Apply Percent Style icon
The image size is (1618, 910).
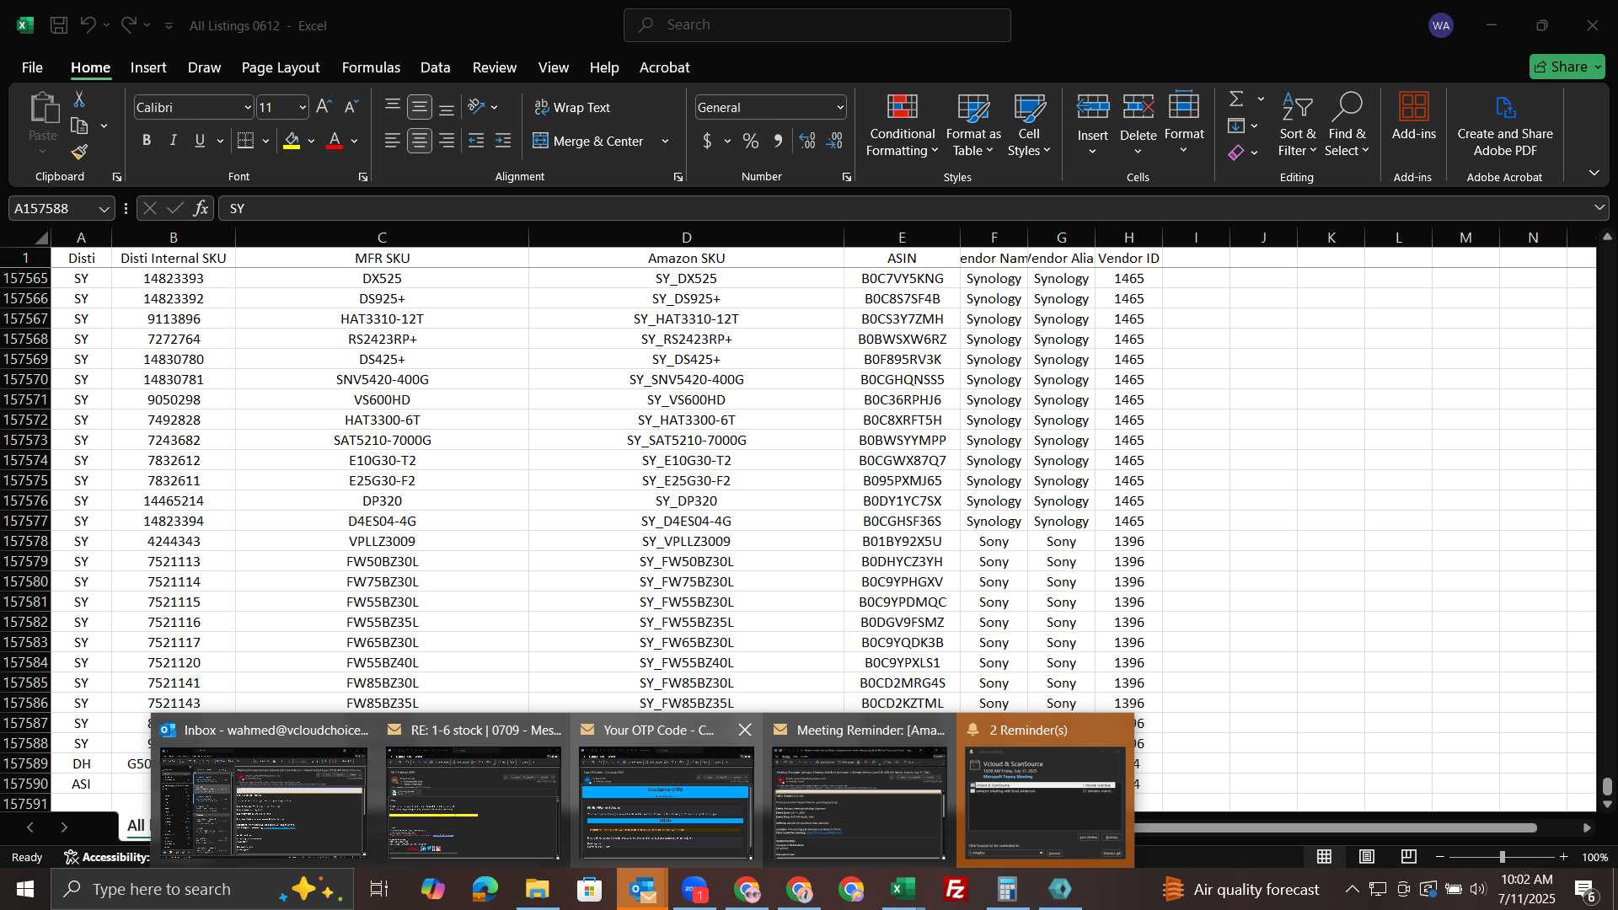(751, 141)
